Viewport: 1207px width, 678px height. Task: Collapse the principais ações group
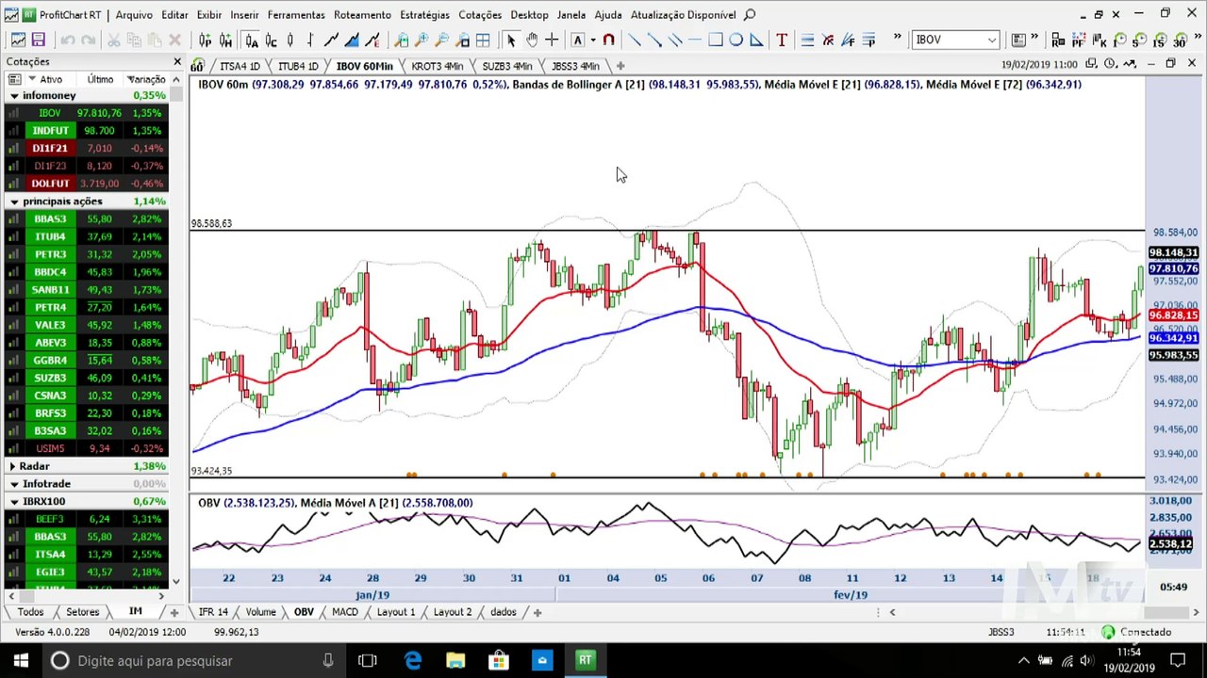[14, 202]
